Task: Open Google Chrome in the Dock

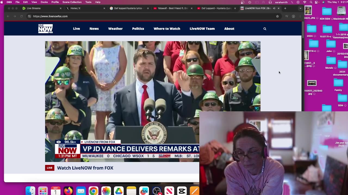Action: pyautogui.click(x=93, y=191)
